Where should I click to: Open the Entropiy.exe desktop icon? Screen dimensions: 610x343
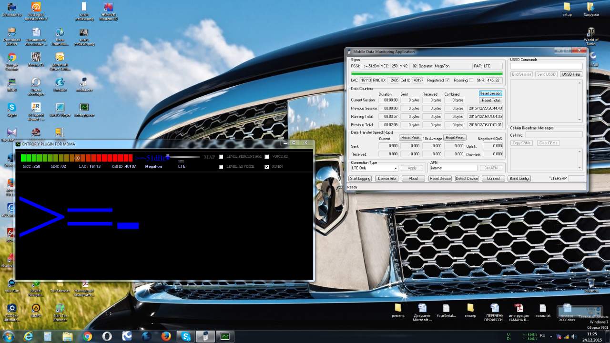84,108
